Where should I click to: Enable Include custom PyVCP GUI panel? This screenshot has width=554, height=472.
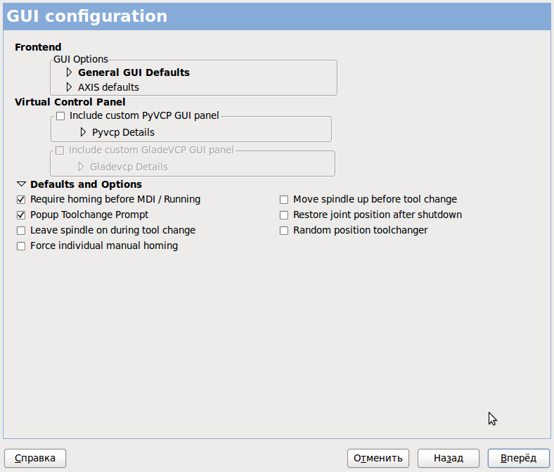point(60,115)
